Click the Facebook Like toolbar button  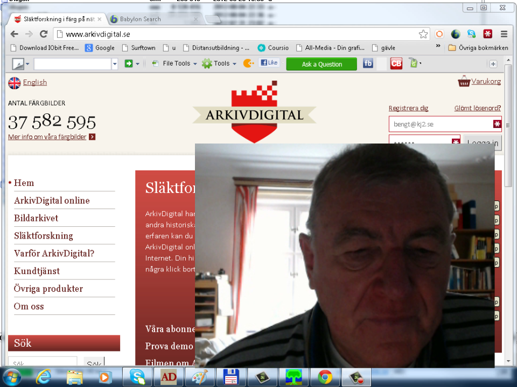point(269,63)
